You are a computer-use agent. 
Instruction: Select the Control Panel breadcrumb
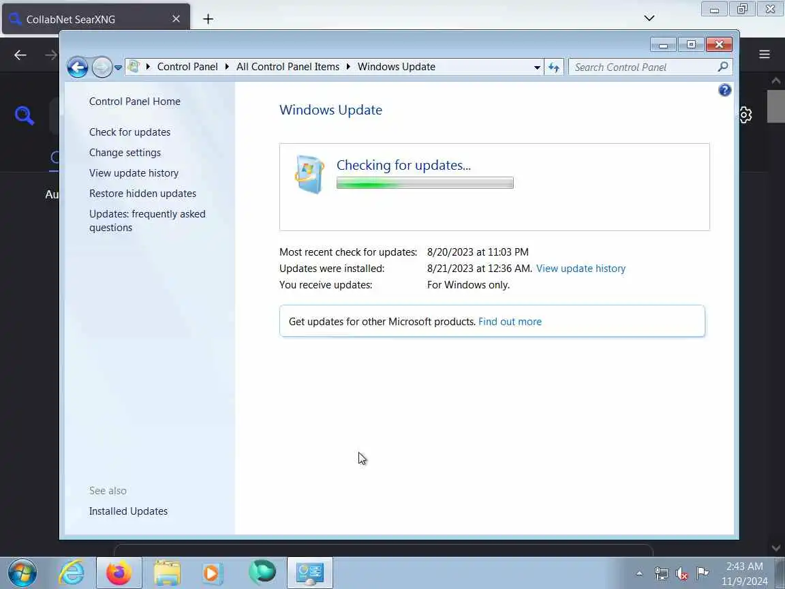[x=187, y=67]
